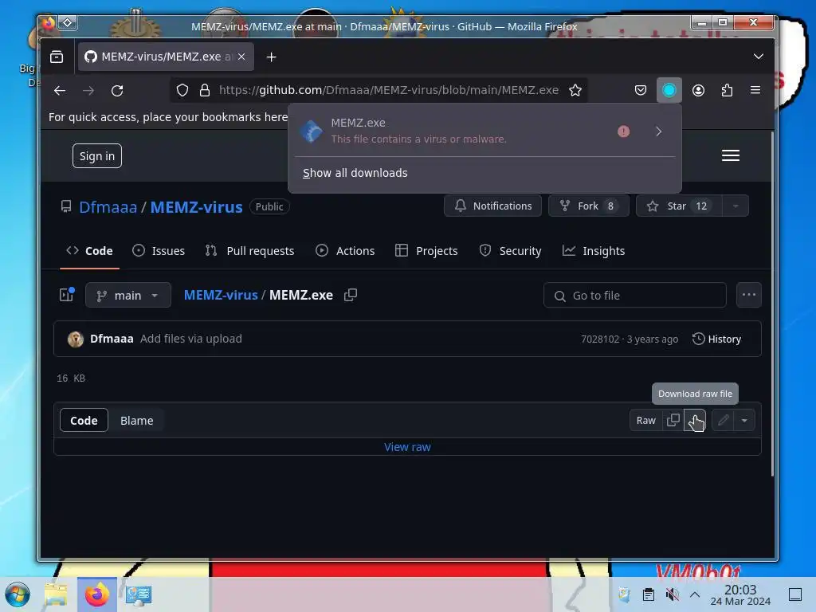Open a new tab with plus icon
Screen dimensions: 816x612
pos(271,57)
